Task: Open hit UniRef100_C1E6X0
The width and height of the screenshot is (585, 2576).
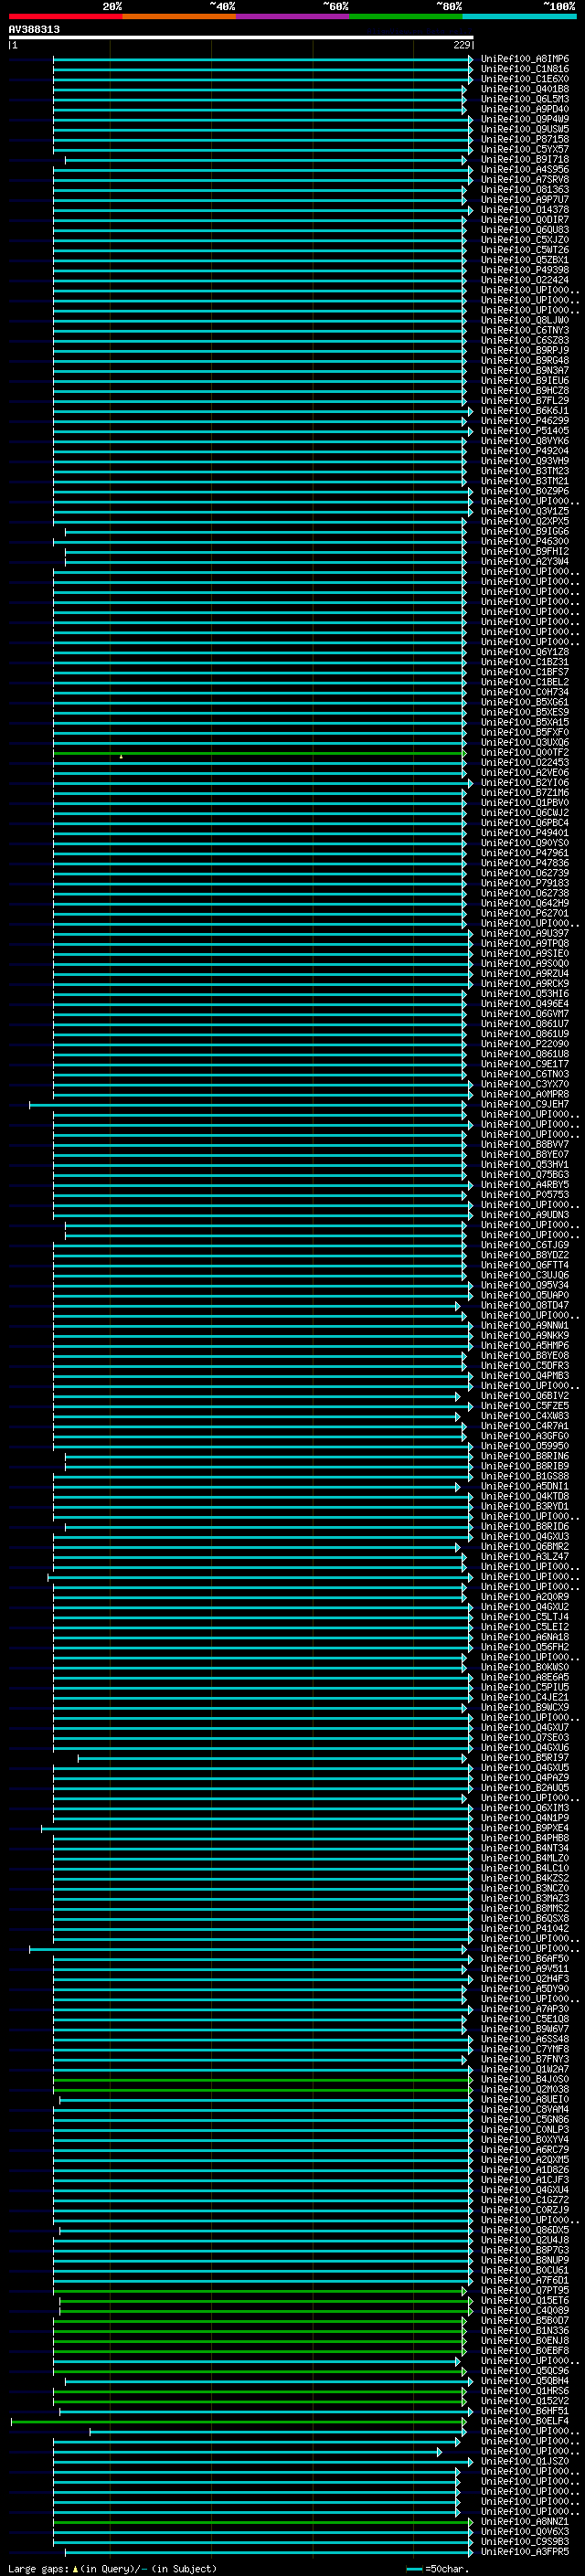Action: coord(524,79)
